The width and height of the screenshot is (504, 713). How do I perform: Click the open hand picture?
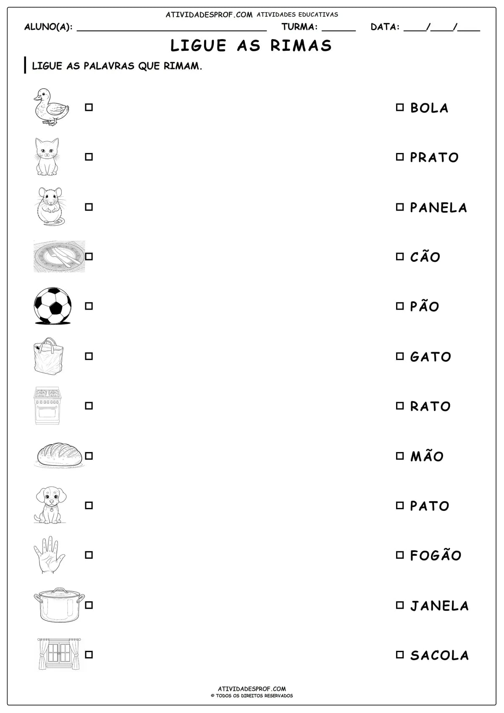[49, 555]
